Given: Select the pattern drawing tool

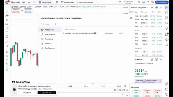Looking at the screenshot, I should pos(7,20).
